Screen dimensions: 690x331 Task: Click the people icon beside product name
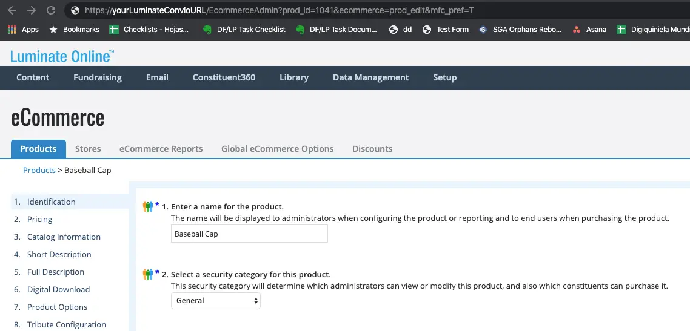pos(148,206)
